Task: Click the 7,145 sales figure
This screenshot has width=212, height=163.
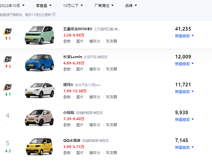Action: [182, 140]
